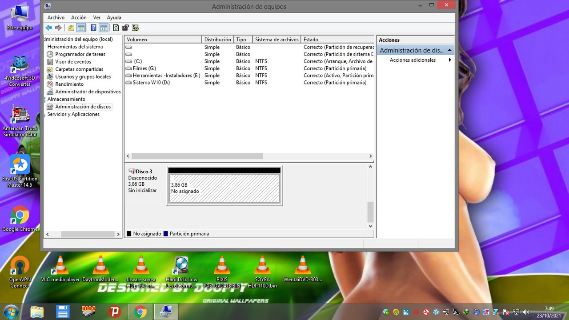Screen dimensions: 569x320
Task: Toggle the console tree visibility toolbar icon
Action: tap(81, 27)
